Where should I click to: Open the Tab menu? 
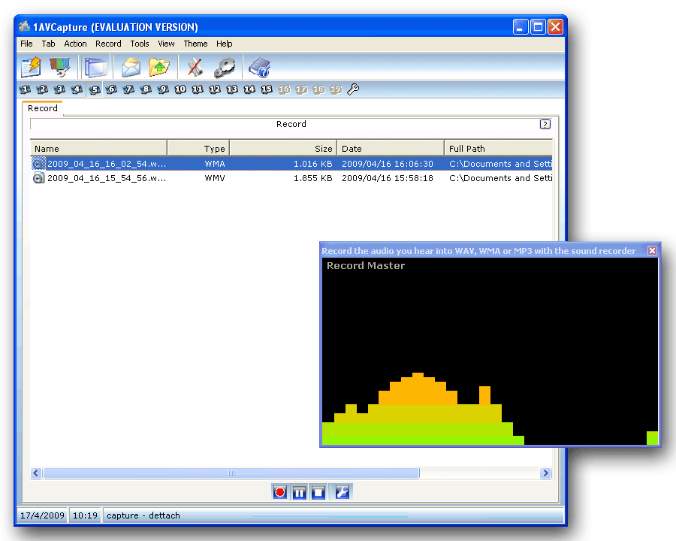point(48,44)
